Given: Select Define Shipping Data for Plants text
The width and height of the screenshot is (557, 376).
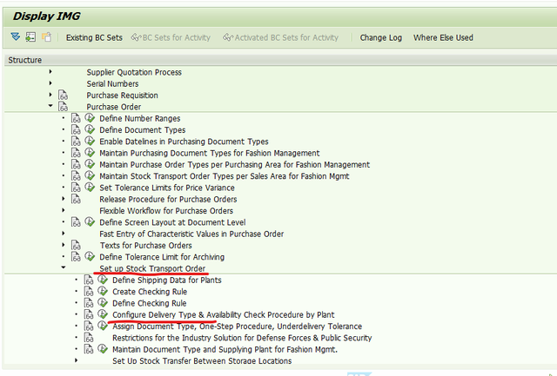Looking at the screenshot, I should pos(167,280).
